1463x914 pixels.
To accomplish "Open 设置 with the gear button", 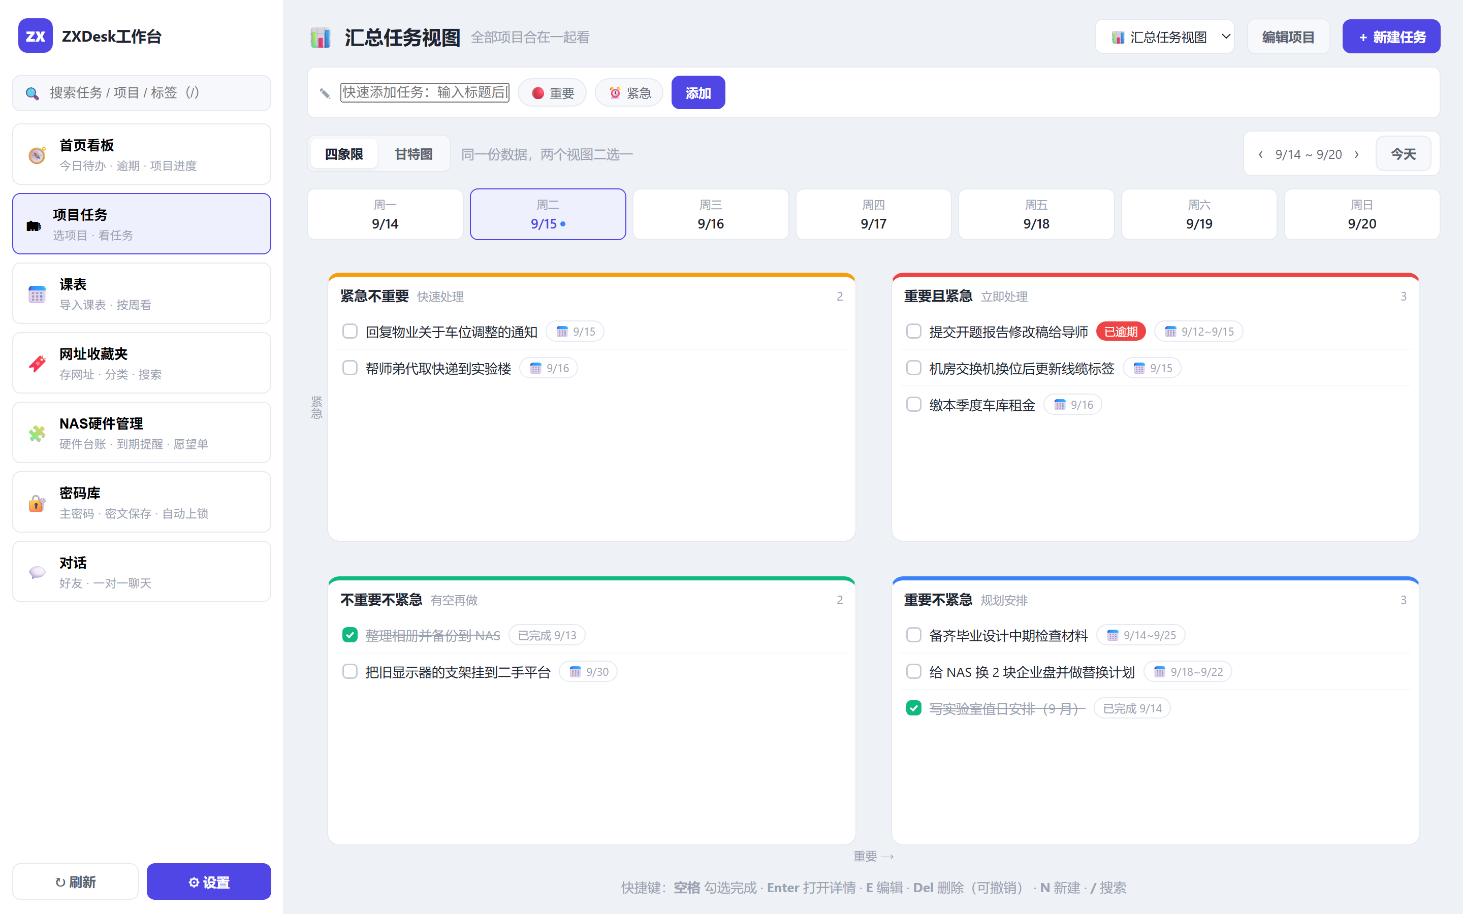I will tap(209, 882).
